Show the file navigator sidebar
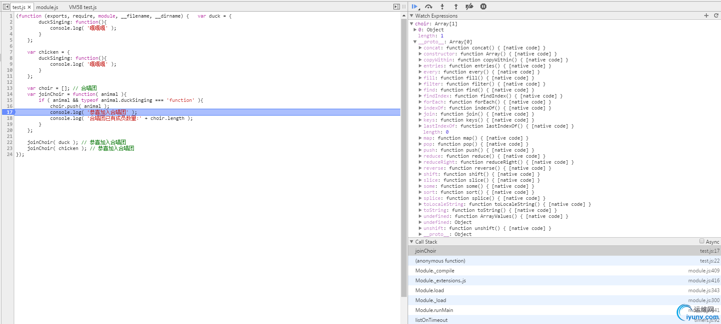Image resolution: width=721 pixels, height=324 pixels. tap(6, 7)
